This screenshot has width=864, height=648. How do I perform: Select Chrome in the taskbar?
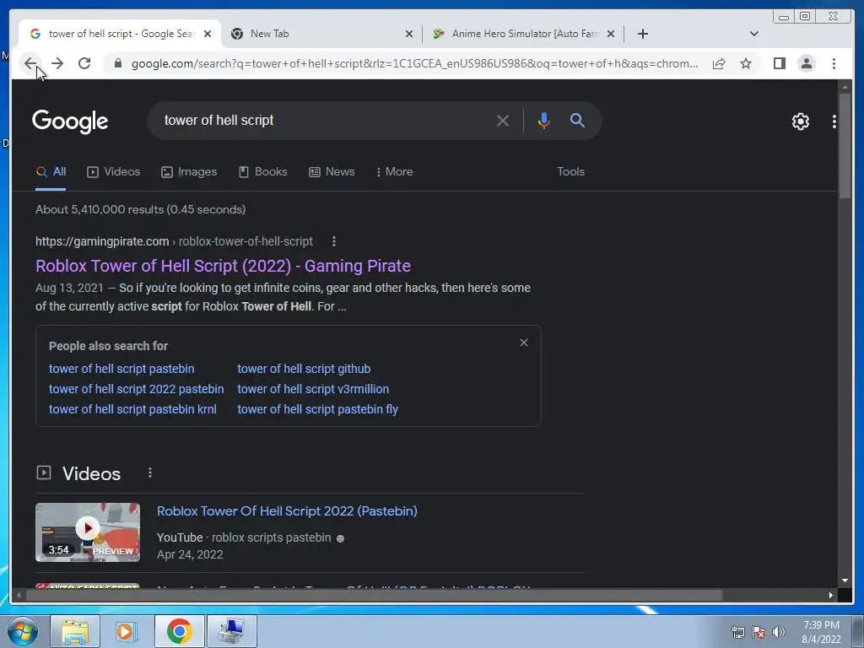pos(179,631)
